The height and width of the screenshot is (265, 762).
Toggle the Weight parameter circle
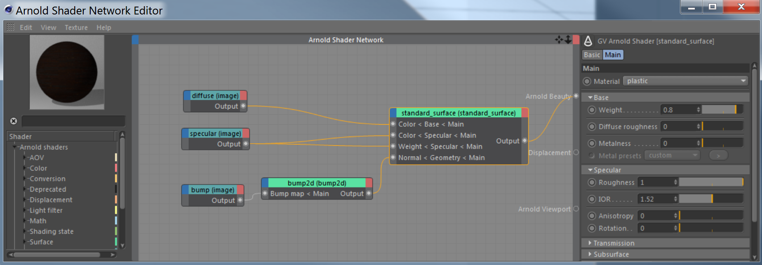[x=592, y=110]
